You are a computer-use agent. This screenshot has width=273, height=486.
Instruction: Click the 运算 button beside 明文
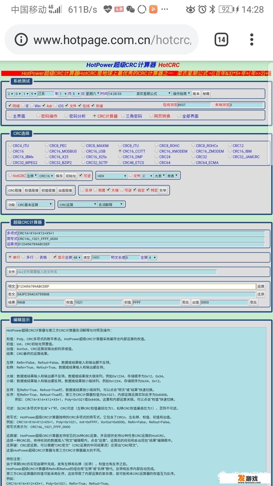pos(261,286)
